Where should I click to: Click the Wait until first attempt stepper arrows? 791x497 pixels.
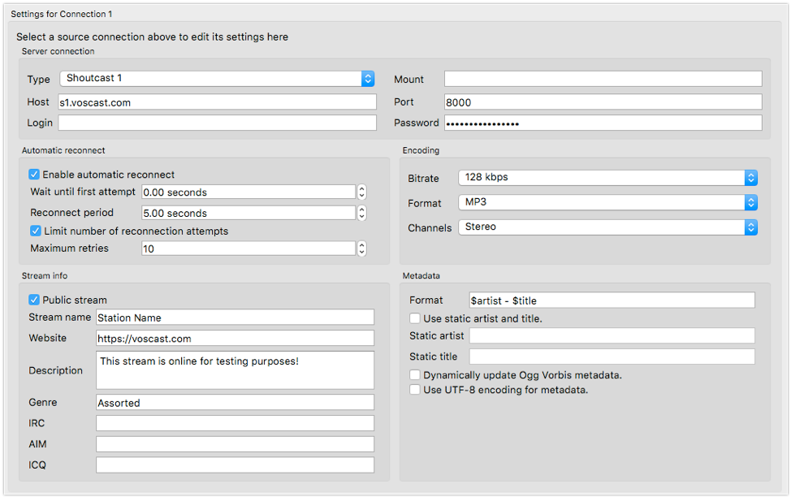[x=361, y=192]
